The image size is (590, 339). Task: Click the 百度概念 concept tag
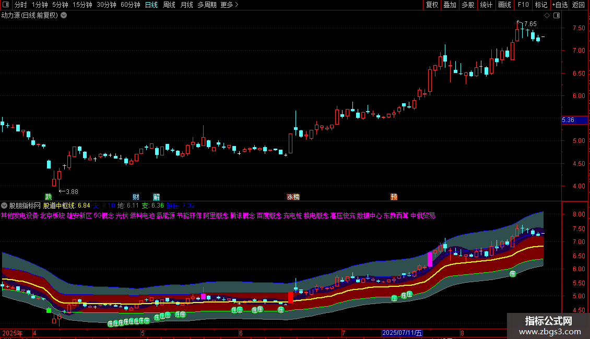point(269,216)
